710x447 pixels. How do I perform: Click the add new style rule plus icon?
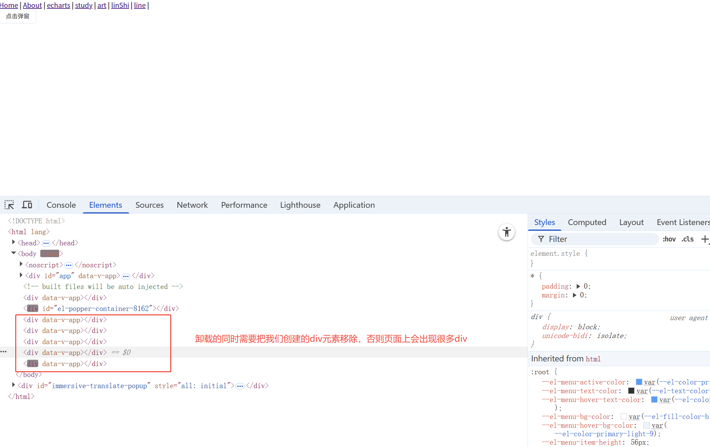pos(705,239)
